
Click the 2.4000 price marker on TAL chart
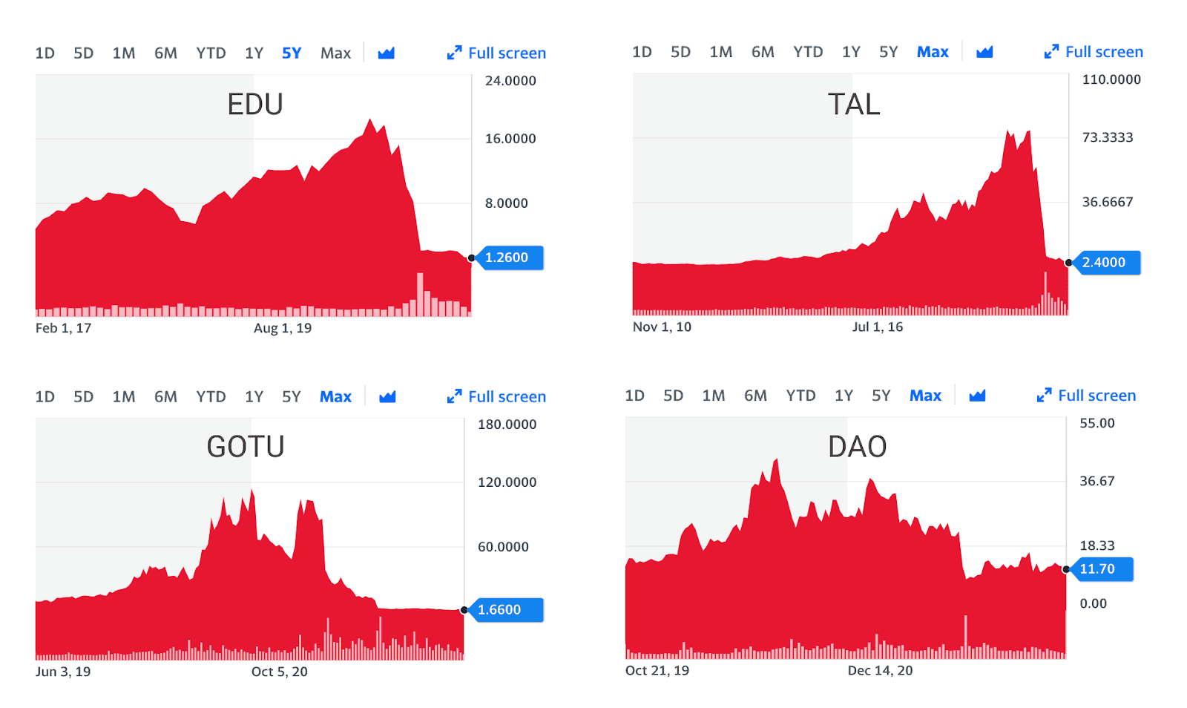coord(1107,263)
